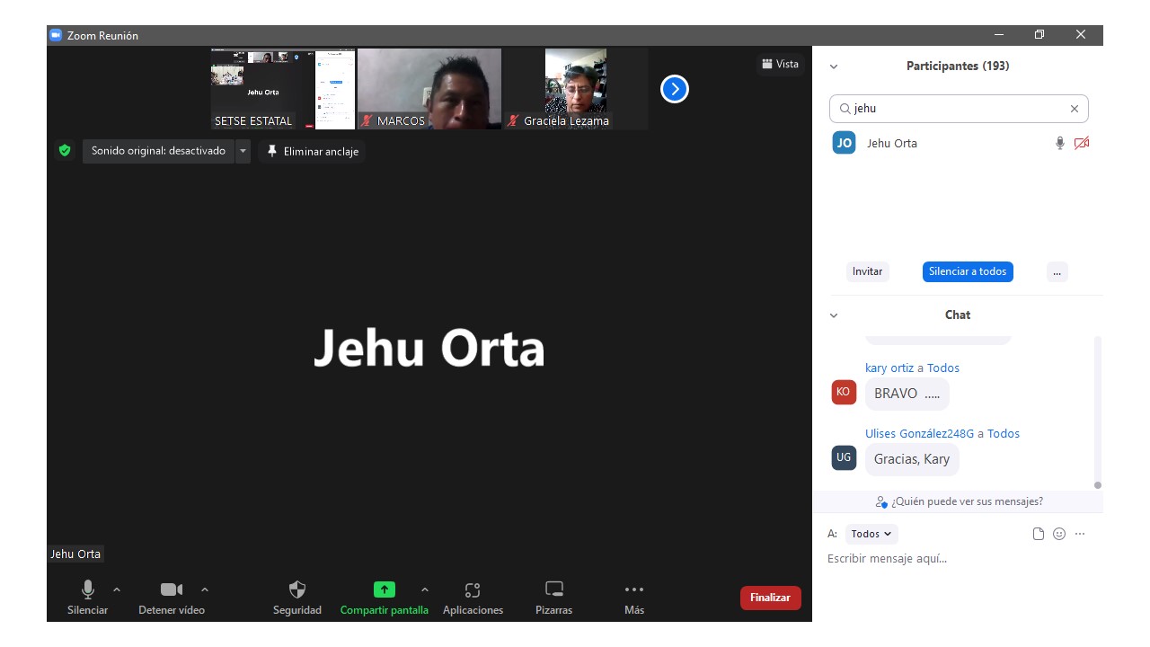Select SETSE ESTATAL video thumbnail
The width and height of the screenshot is (1150, 647).
click(283, 89)
